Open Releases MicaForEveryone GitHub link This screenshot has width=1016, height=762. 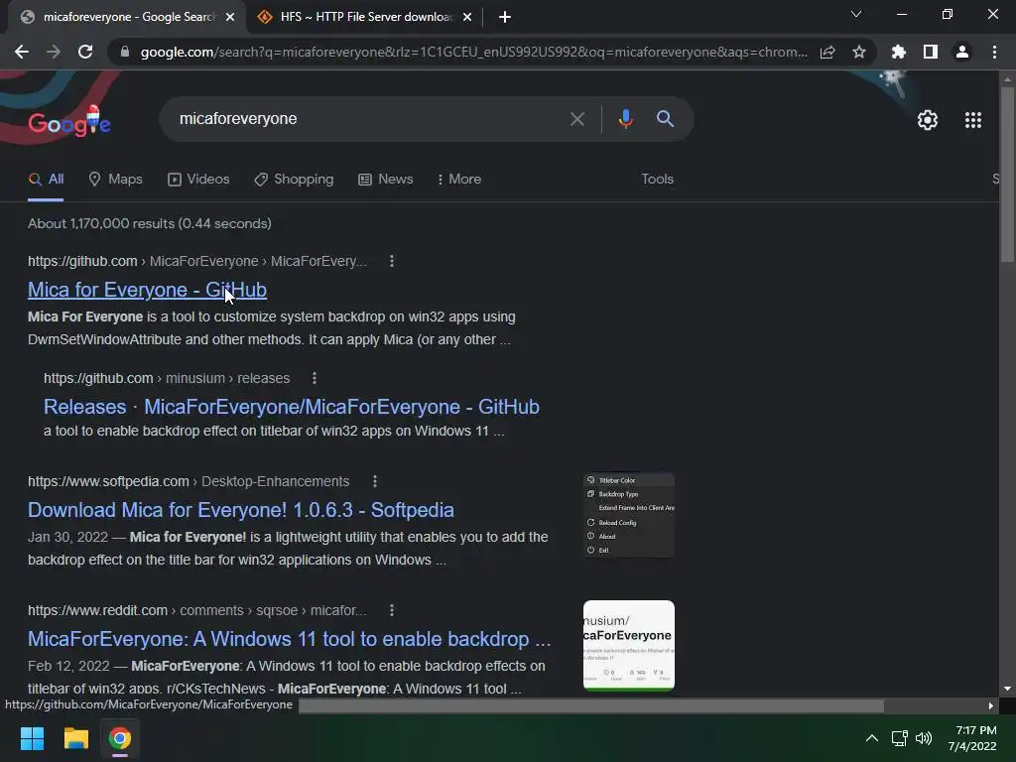pyautogui.click(x=291, y=406)
